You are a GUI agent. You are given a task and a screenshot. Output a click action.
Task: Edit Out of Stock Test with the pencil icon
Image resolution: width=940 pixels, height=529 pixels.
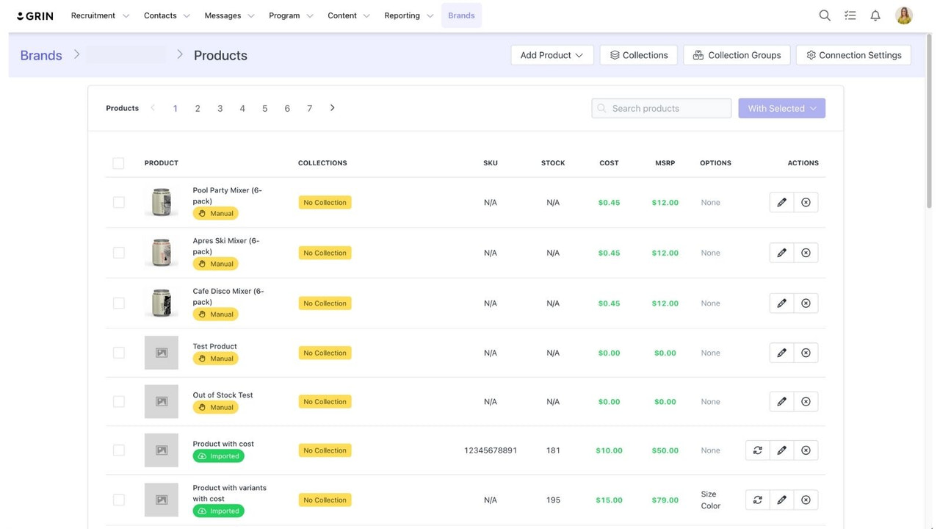(x=781, y=401)
